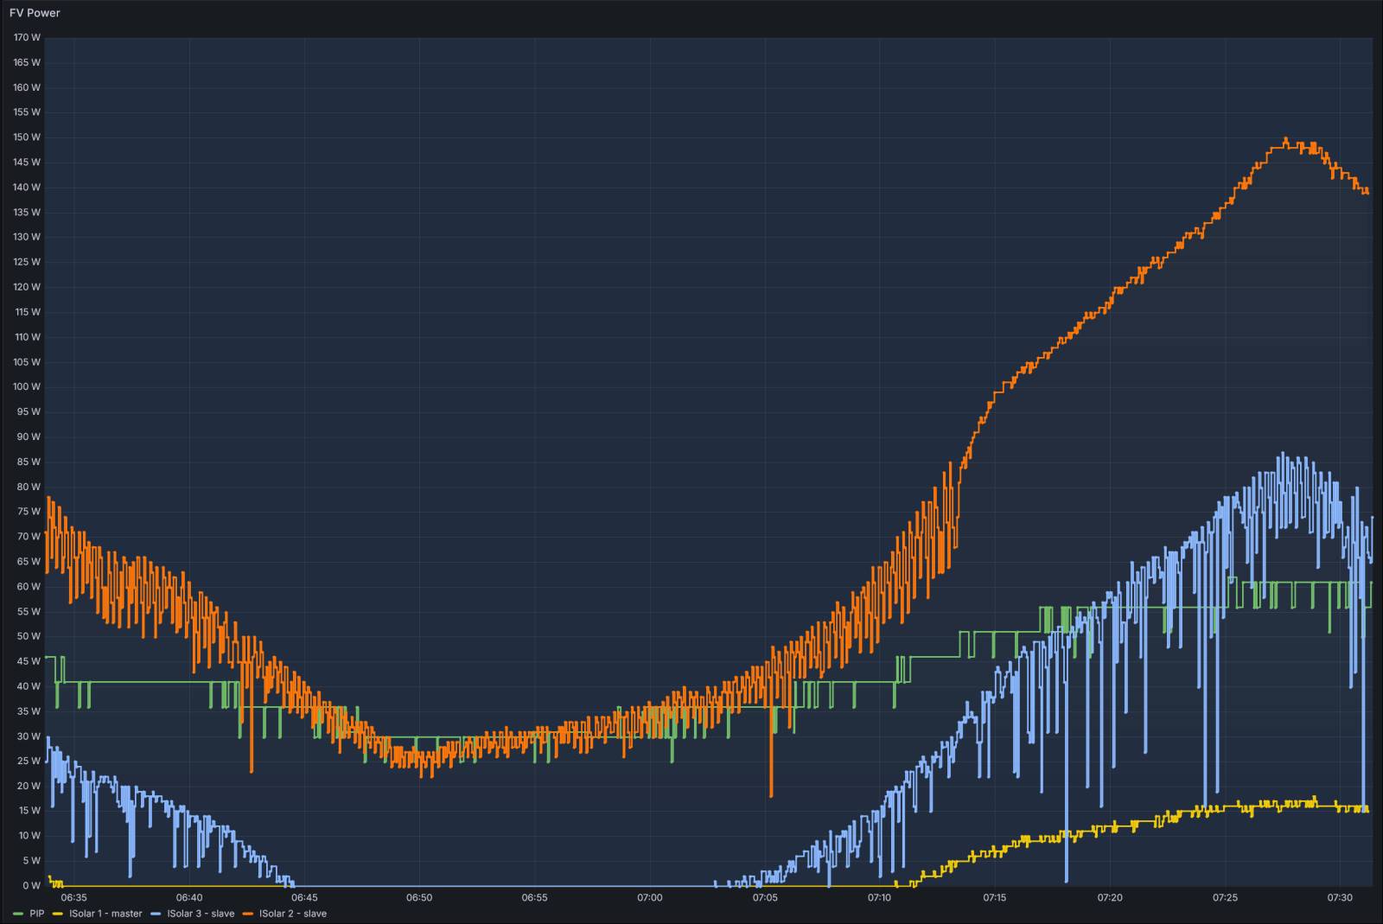Click the 06:55 time axis label
This screenshot has width=1383, height=924.
click(534, 898)
